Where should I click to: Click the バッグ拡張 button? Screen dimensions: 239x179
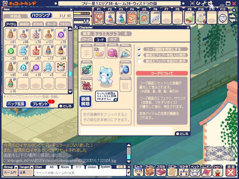(16, 104)
